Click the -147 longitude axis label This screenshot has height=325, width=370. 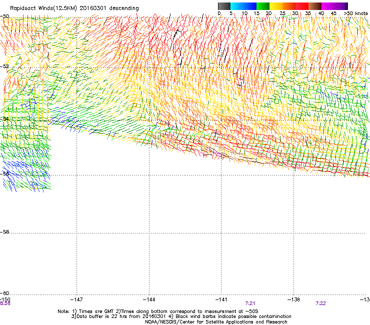point(76,299)
